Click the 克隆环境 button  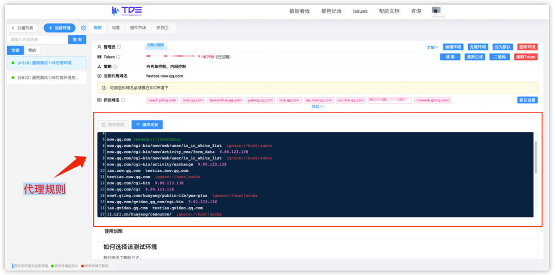click(x=478, y=47)
